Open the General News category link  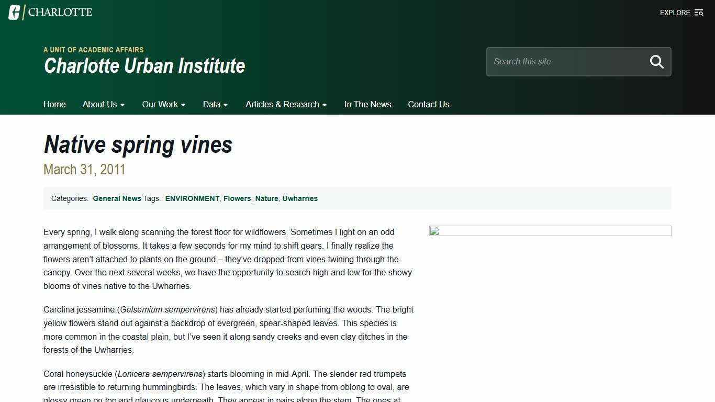click(117, 198)
